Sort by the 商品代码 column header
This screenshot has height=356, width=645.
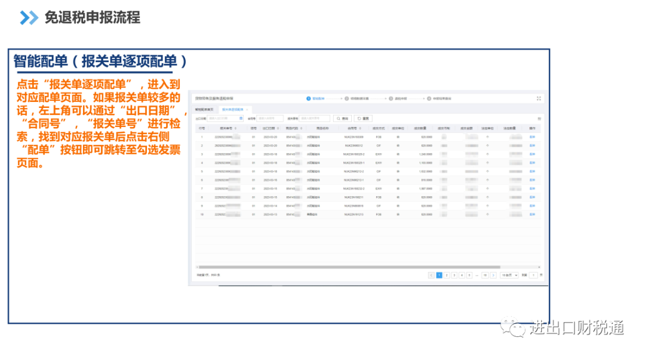pos(294,129)
